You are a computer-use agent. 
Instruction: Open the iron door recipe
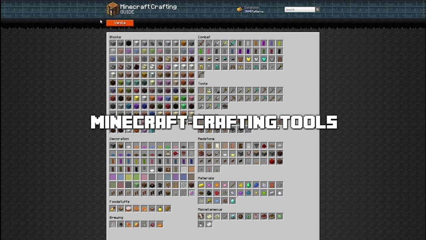click(x=248, y=146)
